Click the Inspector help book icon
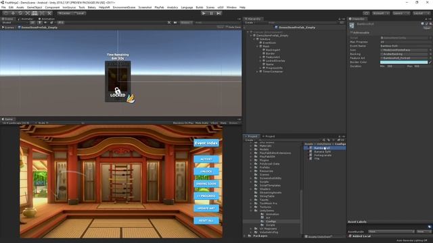Image resolution: width=433 pixels, height=243 pixels. [423, 24]
